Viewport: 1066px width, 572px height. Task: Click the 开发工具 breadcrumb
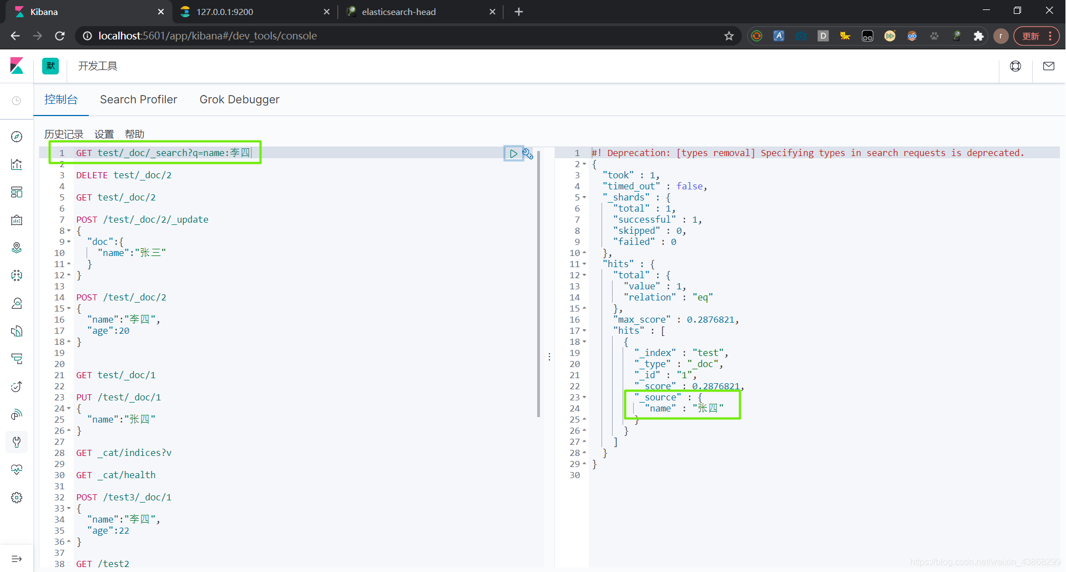click(x=98, y=66)
